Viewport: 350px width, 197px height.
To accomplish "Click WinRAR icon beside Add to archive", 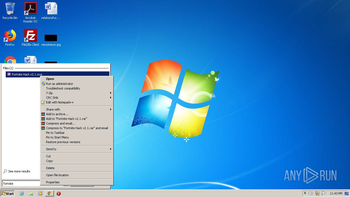I will pyautogui.click(x=43, y=114).
